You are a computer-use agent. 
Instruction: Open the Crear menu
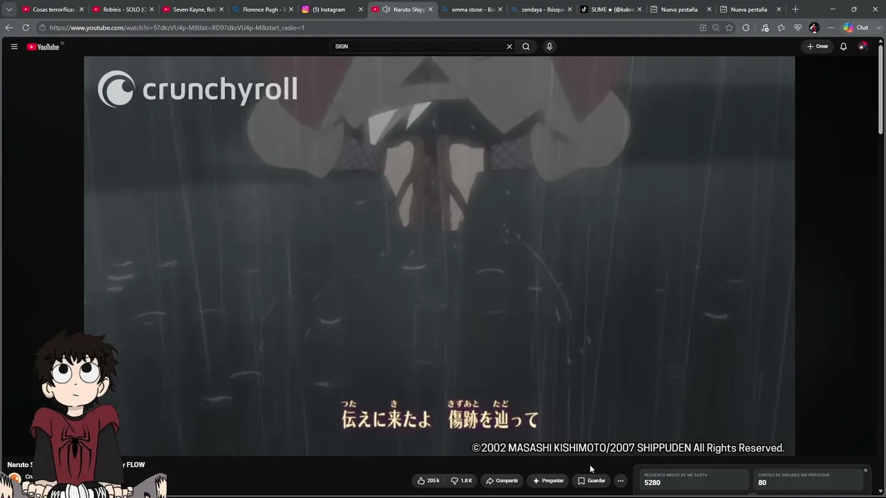(817, 46)
